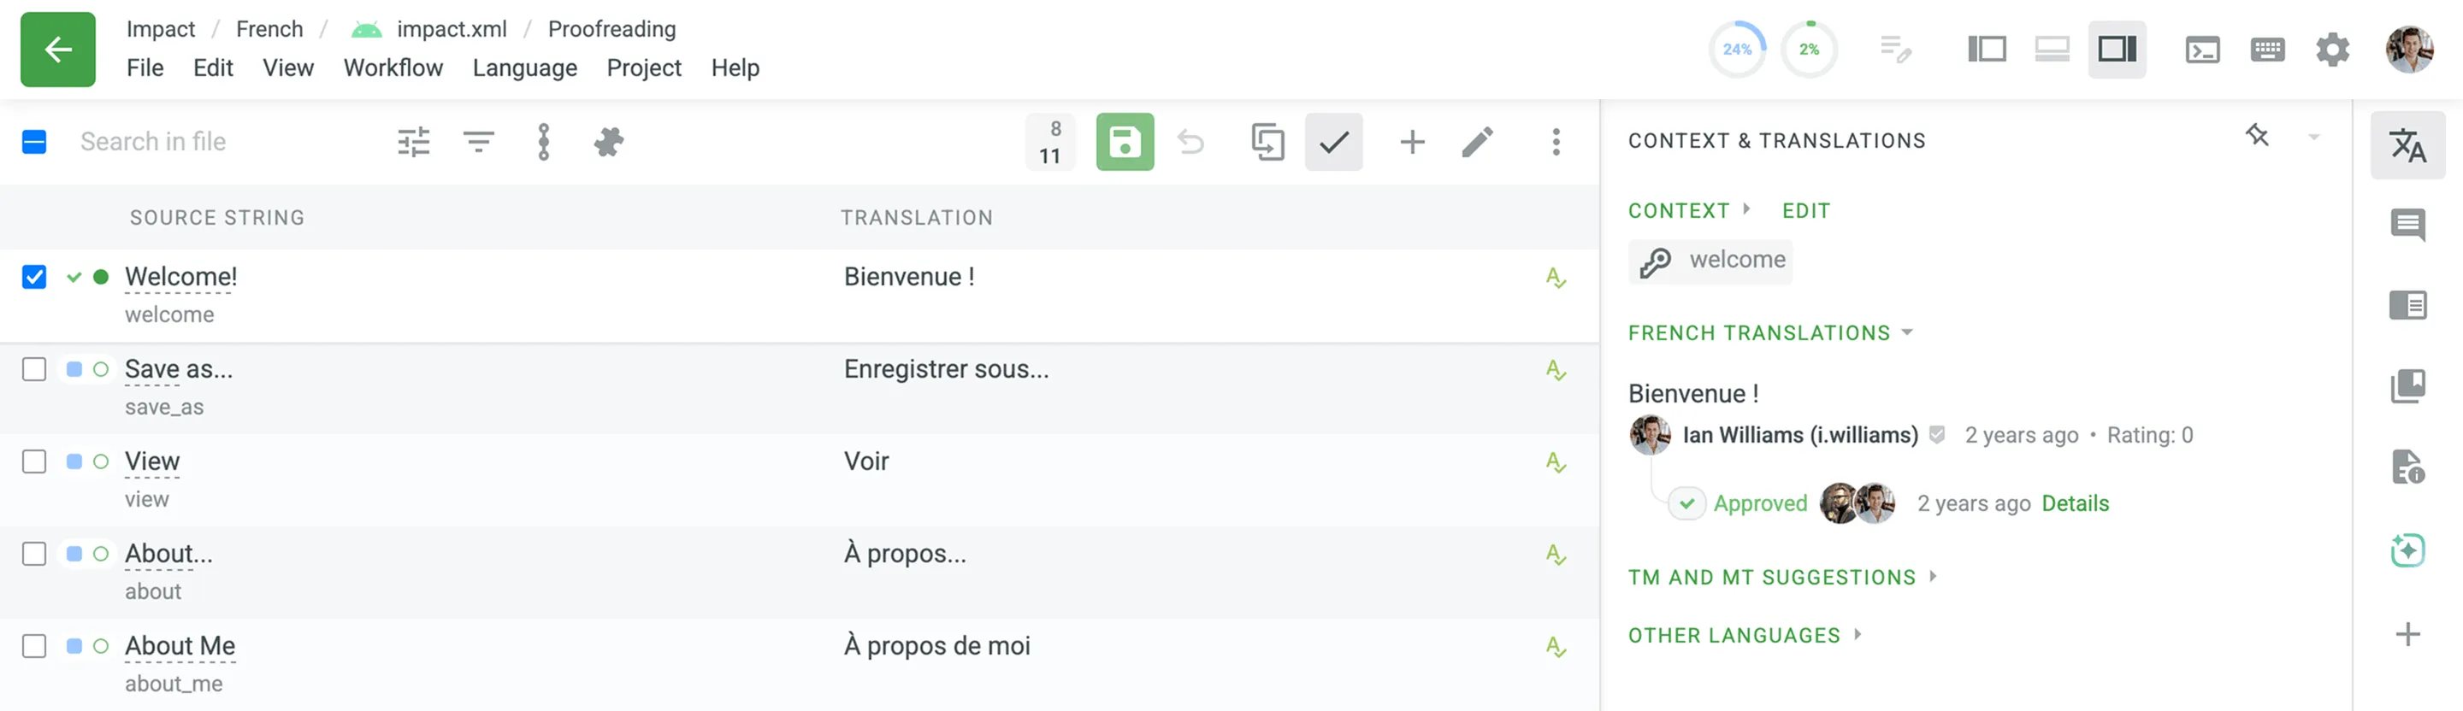Click the copy source string icon
The height and width of the screenshot is (711, 2463).
pos(1267,143)
